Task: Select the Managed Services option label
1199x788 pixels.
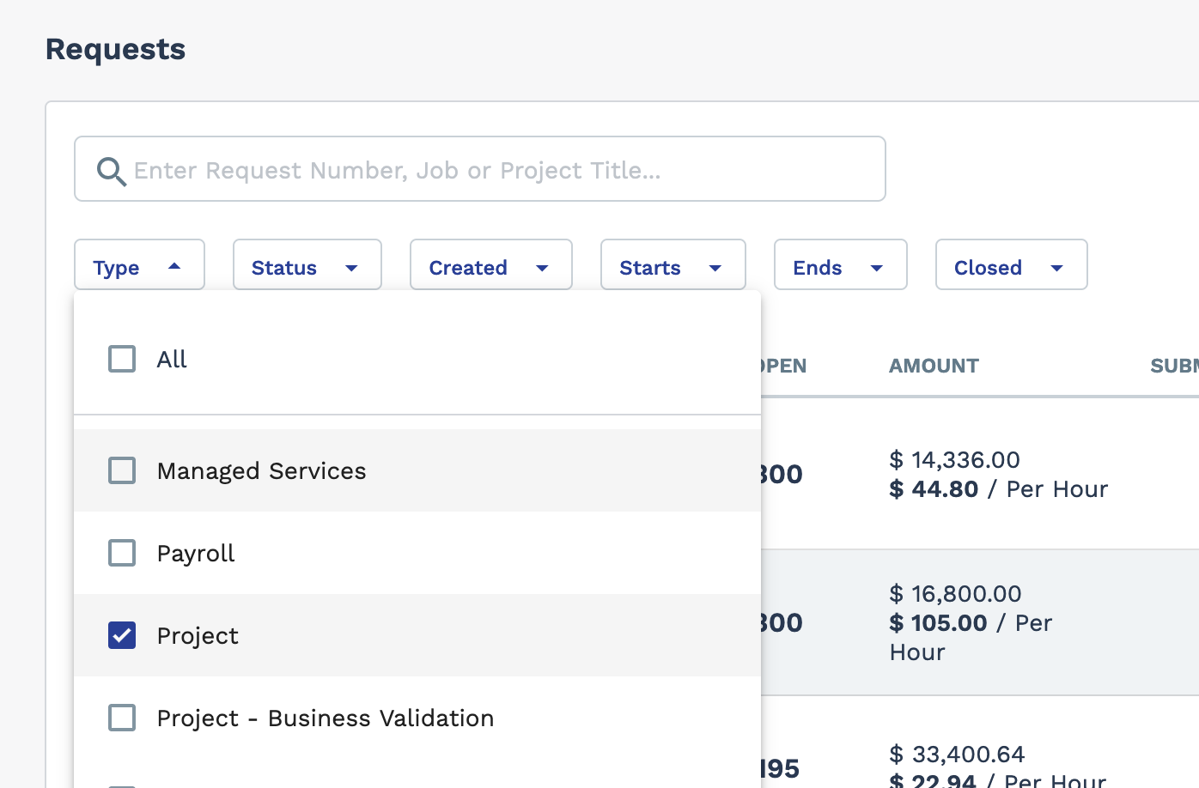Action: click(261, 471)
